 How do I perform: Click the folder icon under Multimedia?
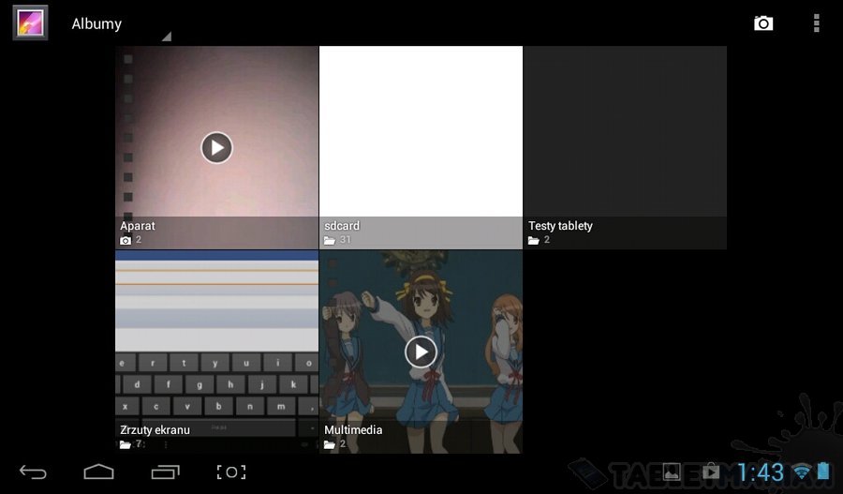point(330,444)
